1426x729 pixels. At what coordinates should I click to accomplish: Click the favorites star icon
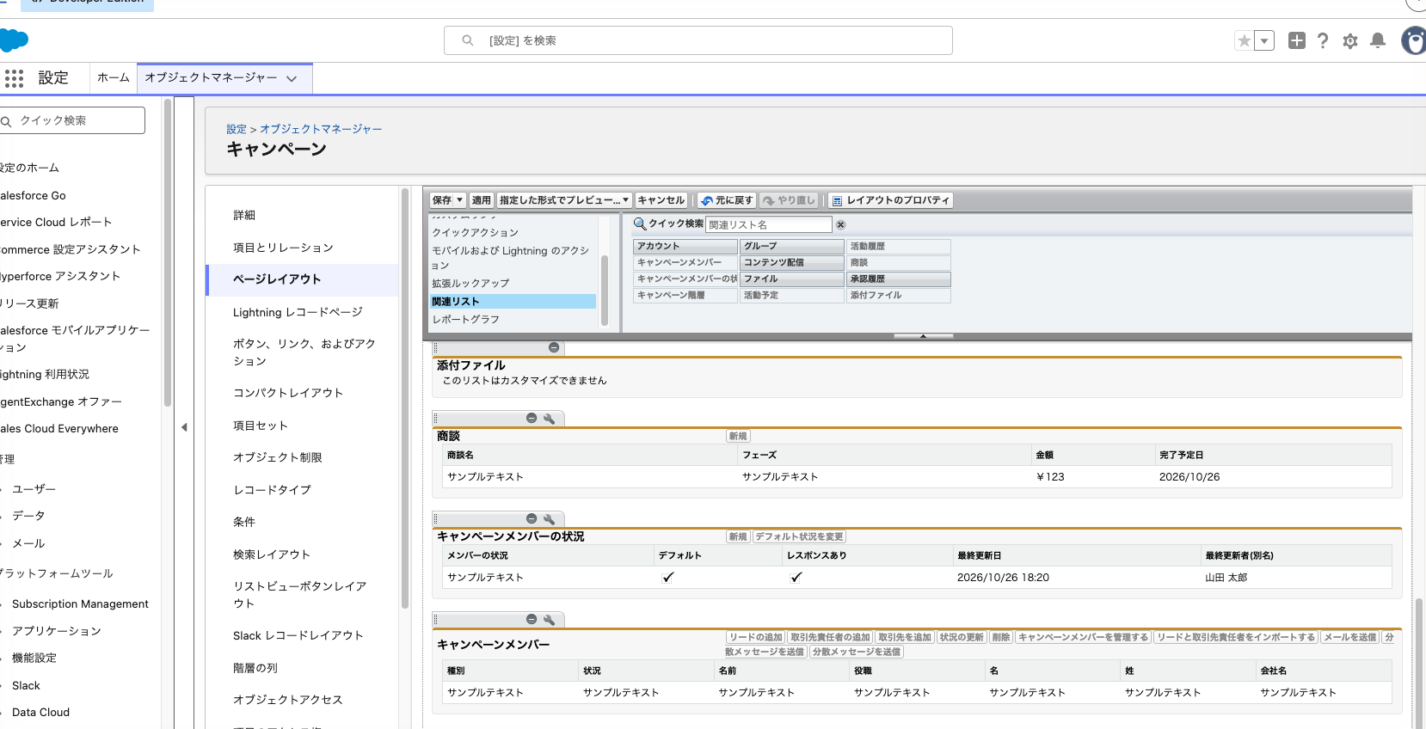[x=1244, y=40]
